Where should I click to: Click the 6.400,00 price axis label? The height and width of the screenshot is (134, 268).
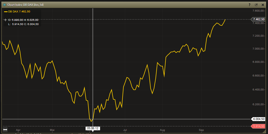[x=258, y=90]
